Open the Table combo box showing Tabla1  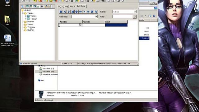pyautogui.click(x=124, y=12)
